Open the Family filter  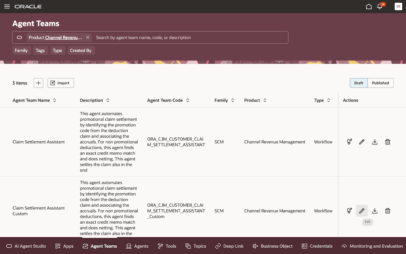click(x=21, y=51)
